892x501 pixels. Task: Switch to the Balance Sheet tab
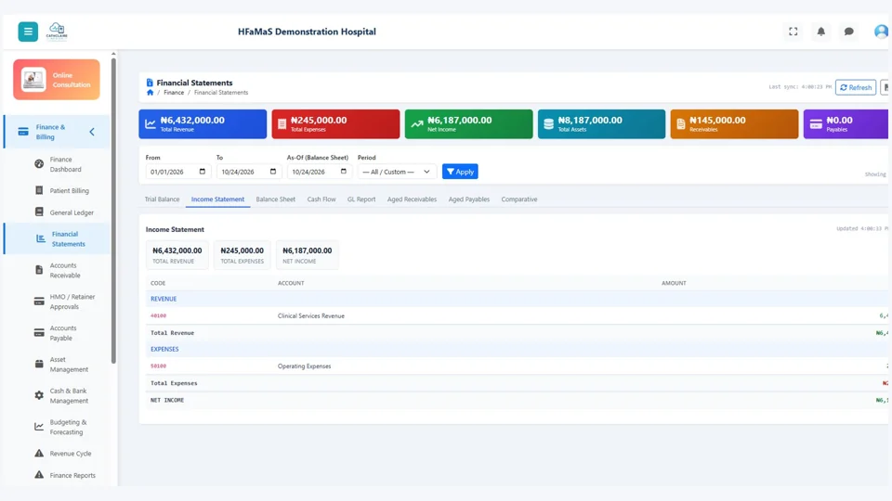tap(275, 199)
